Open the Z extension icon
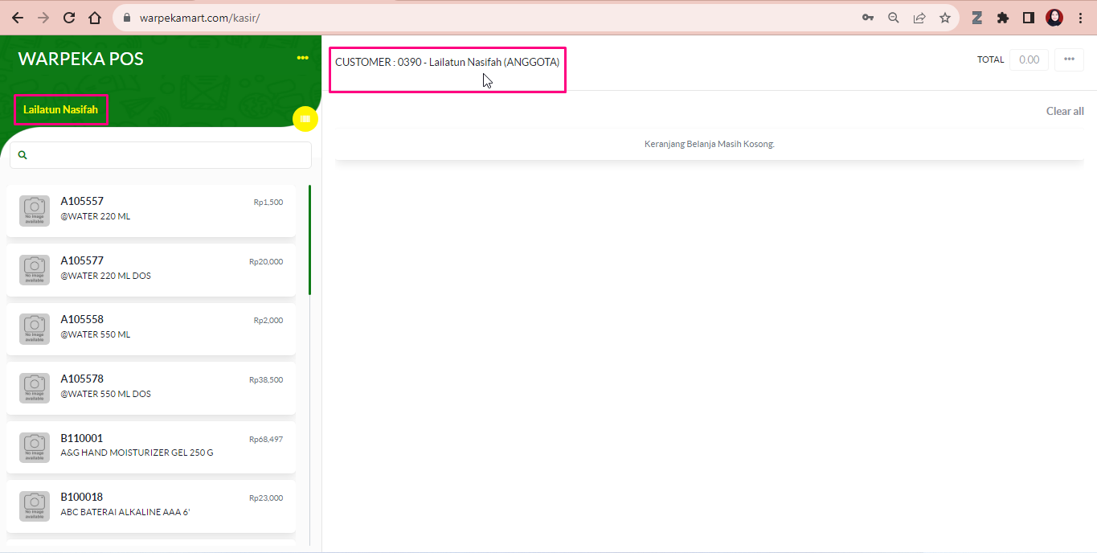Viewport: 1097px width, 553px height. tap(977, 18)
